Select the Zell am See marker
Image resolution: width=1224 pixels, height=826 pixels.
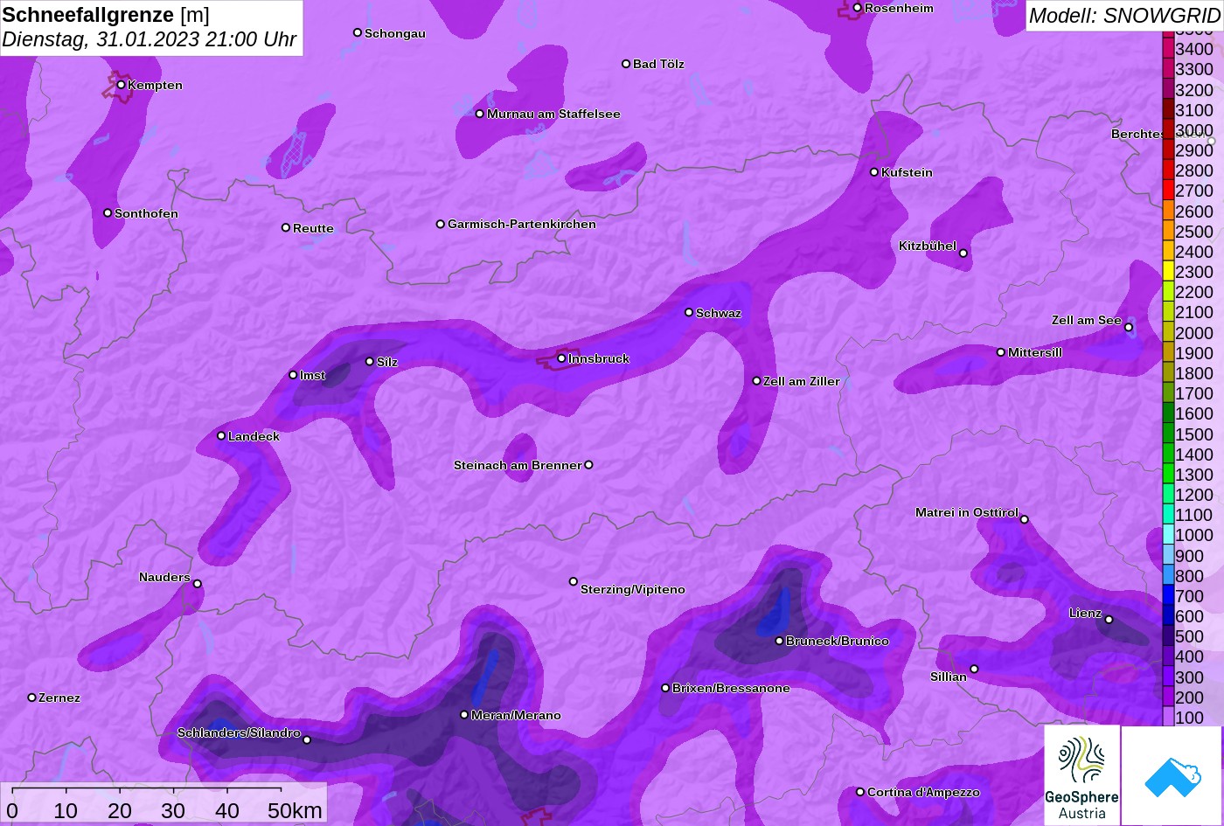(1129, 328)
